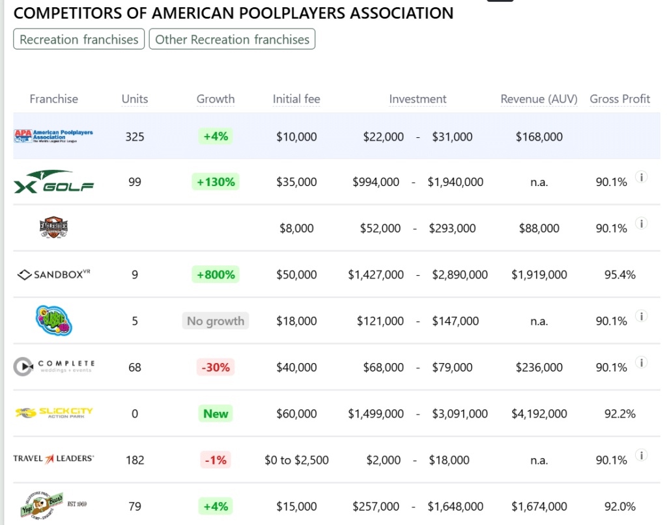Click the $1,674,000 revenue value
This screenshot has height=525, width=667.
point(539,506)
